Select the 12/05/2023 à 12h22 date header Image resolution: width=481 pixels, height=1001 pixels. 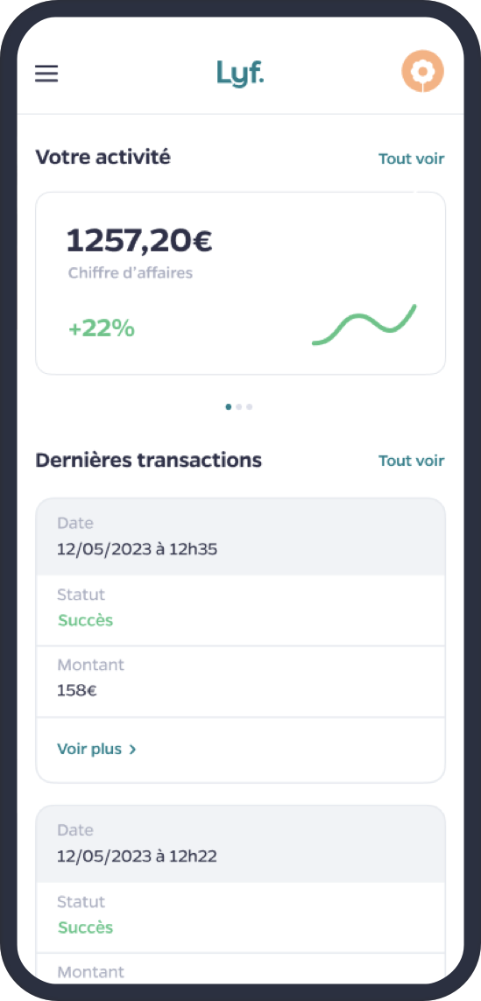tap(240, 844)
